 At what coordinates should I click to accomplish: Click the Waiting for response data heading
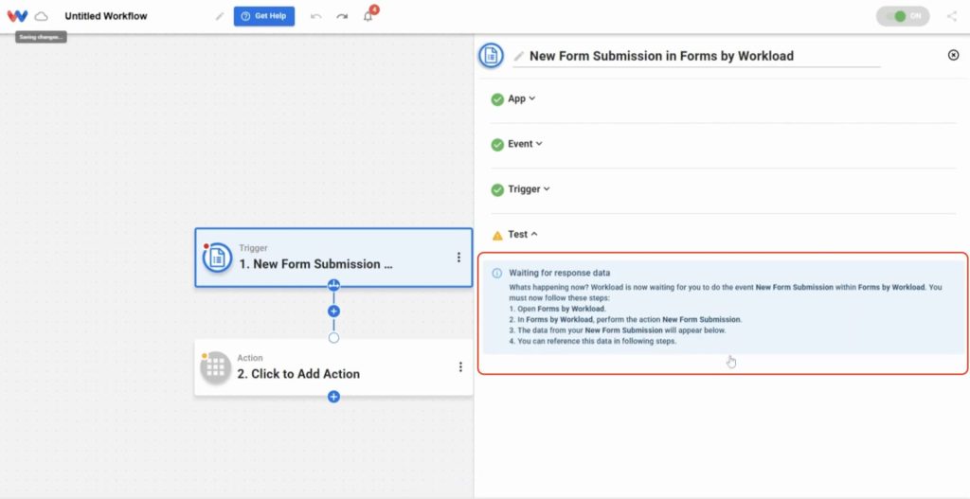coord(559,273)
